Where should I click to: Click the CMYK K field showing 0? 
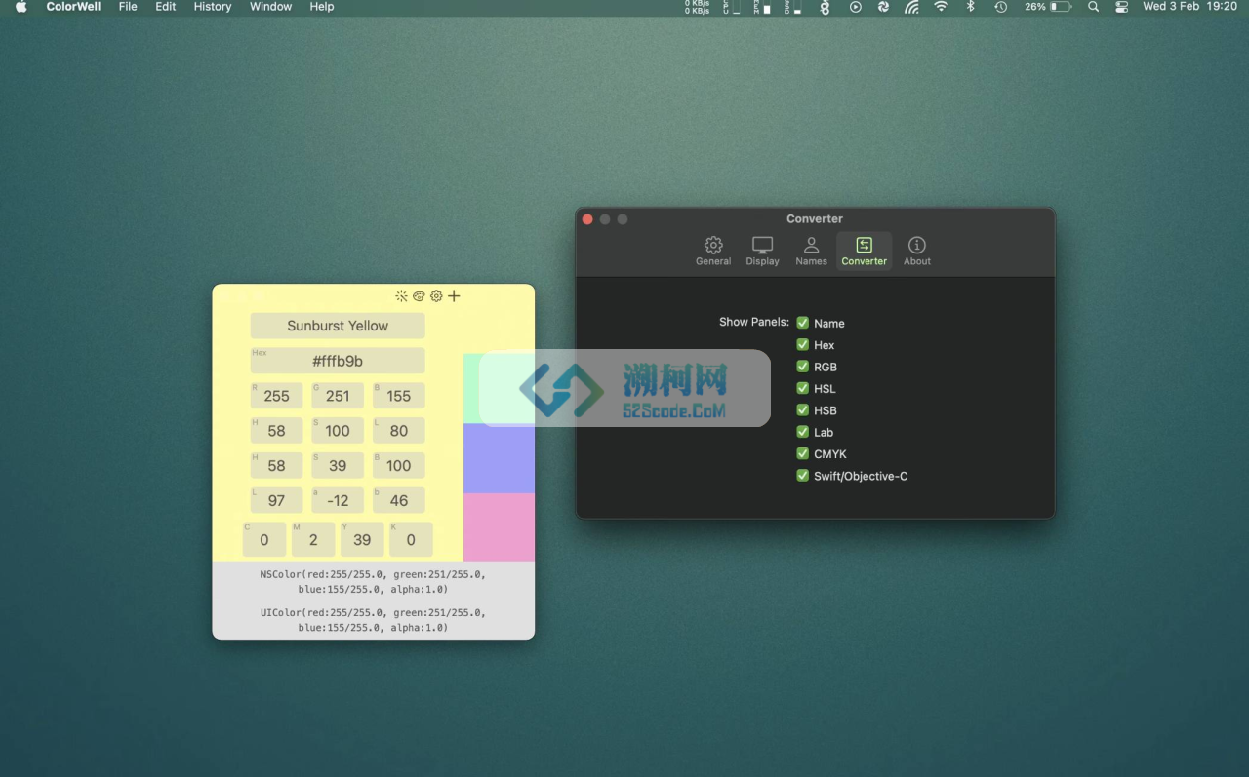pos(411,539)
